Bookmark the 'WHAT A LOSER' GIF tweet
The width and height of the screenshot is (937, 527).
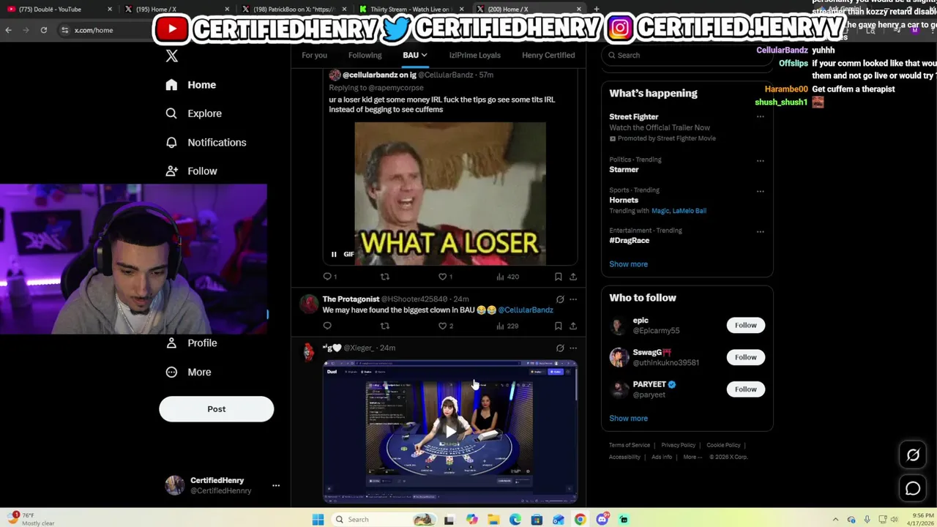point(558,277)
